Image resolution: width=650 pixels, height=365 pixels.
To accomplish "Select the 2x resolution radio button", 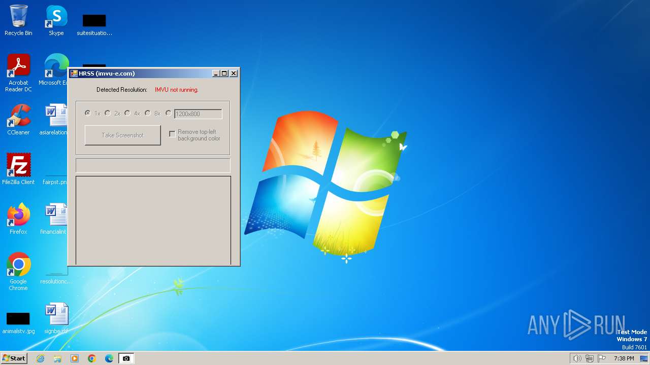I will pos(108,114).
